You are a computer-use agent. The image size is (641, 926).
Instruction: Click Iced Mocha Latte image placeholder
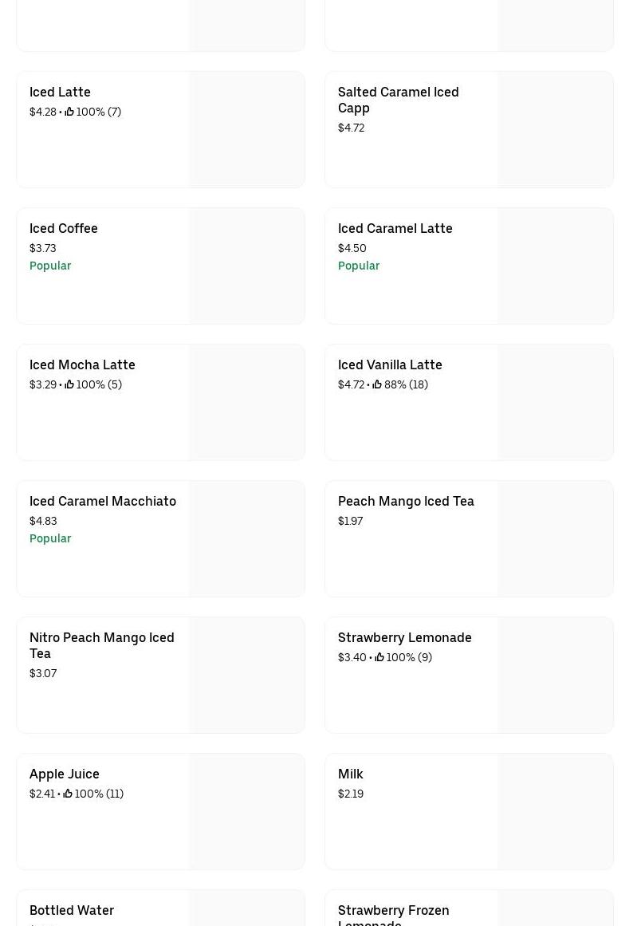click(246, 403)
